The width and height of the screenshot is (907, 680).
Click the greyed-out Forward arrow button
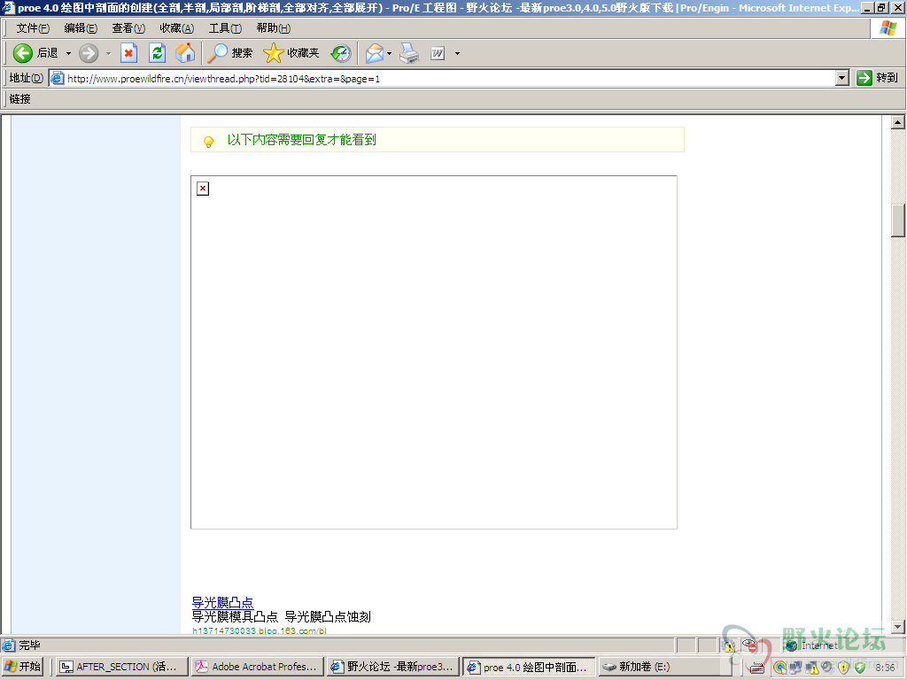tap(89, 53)
